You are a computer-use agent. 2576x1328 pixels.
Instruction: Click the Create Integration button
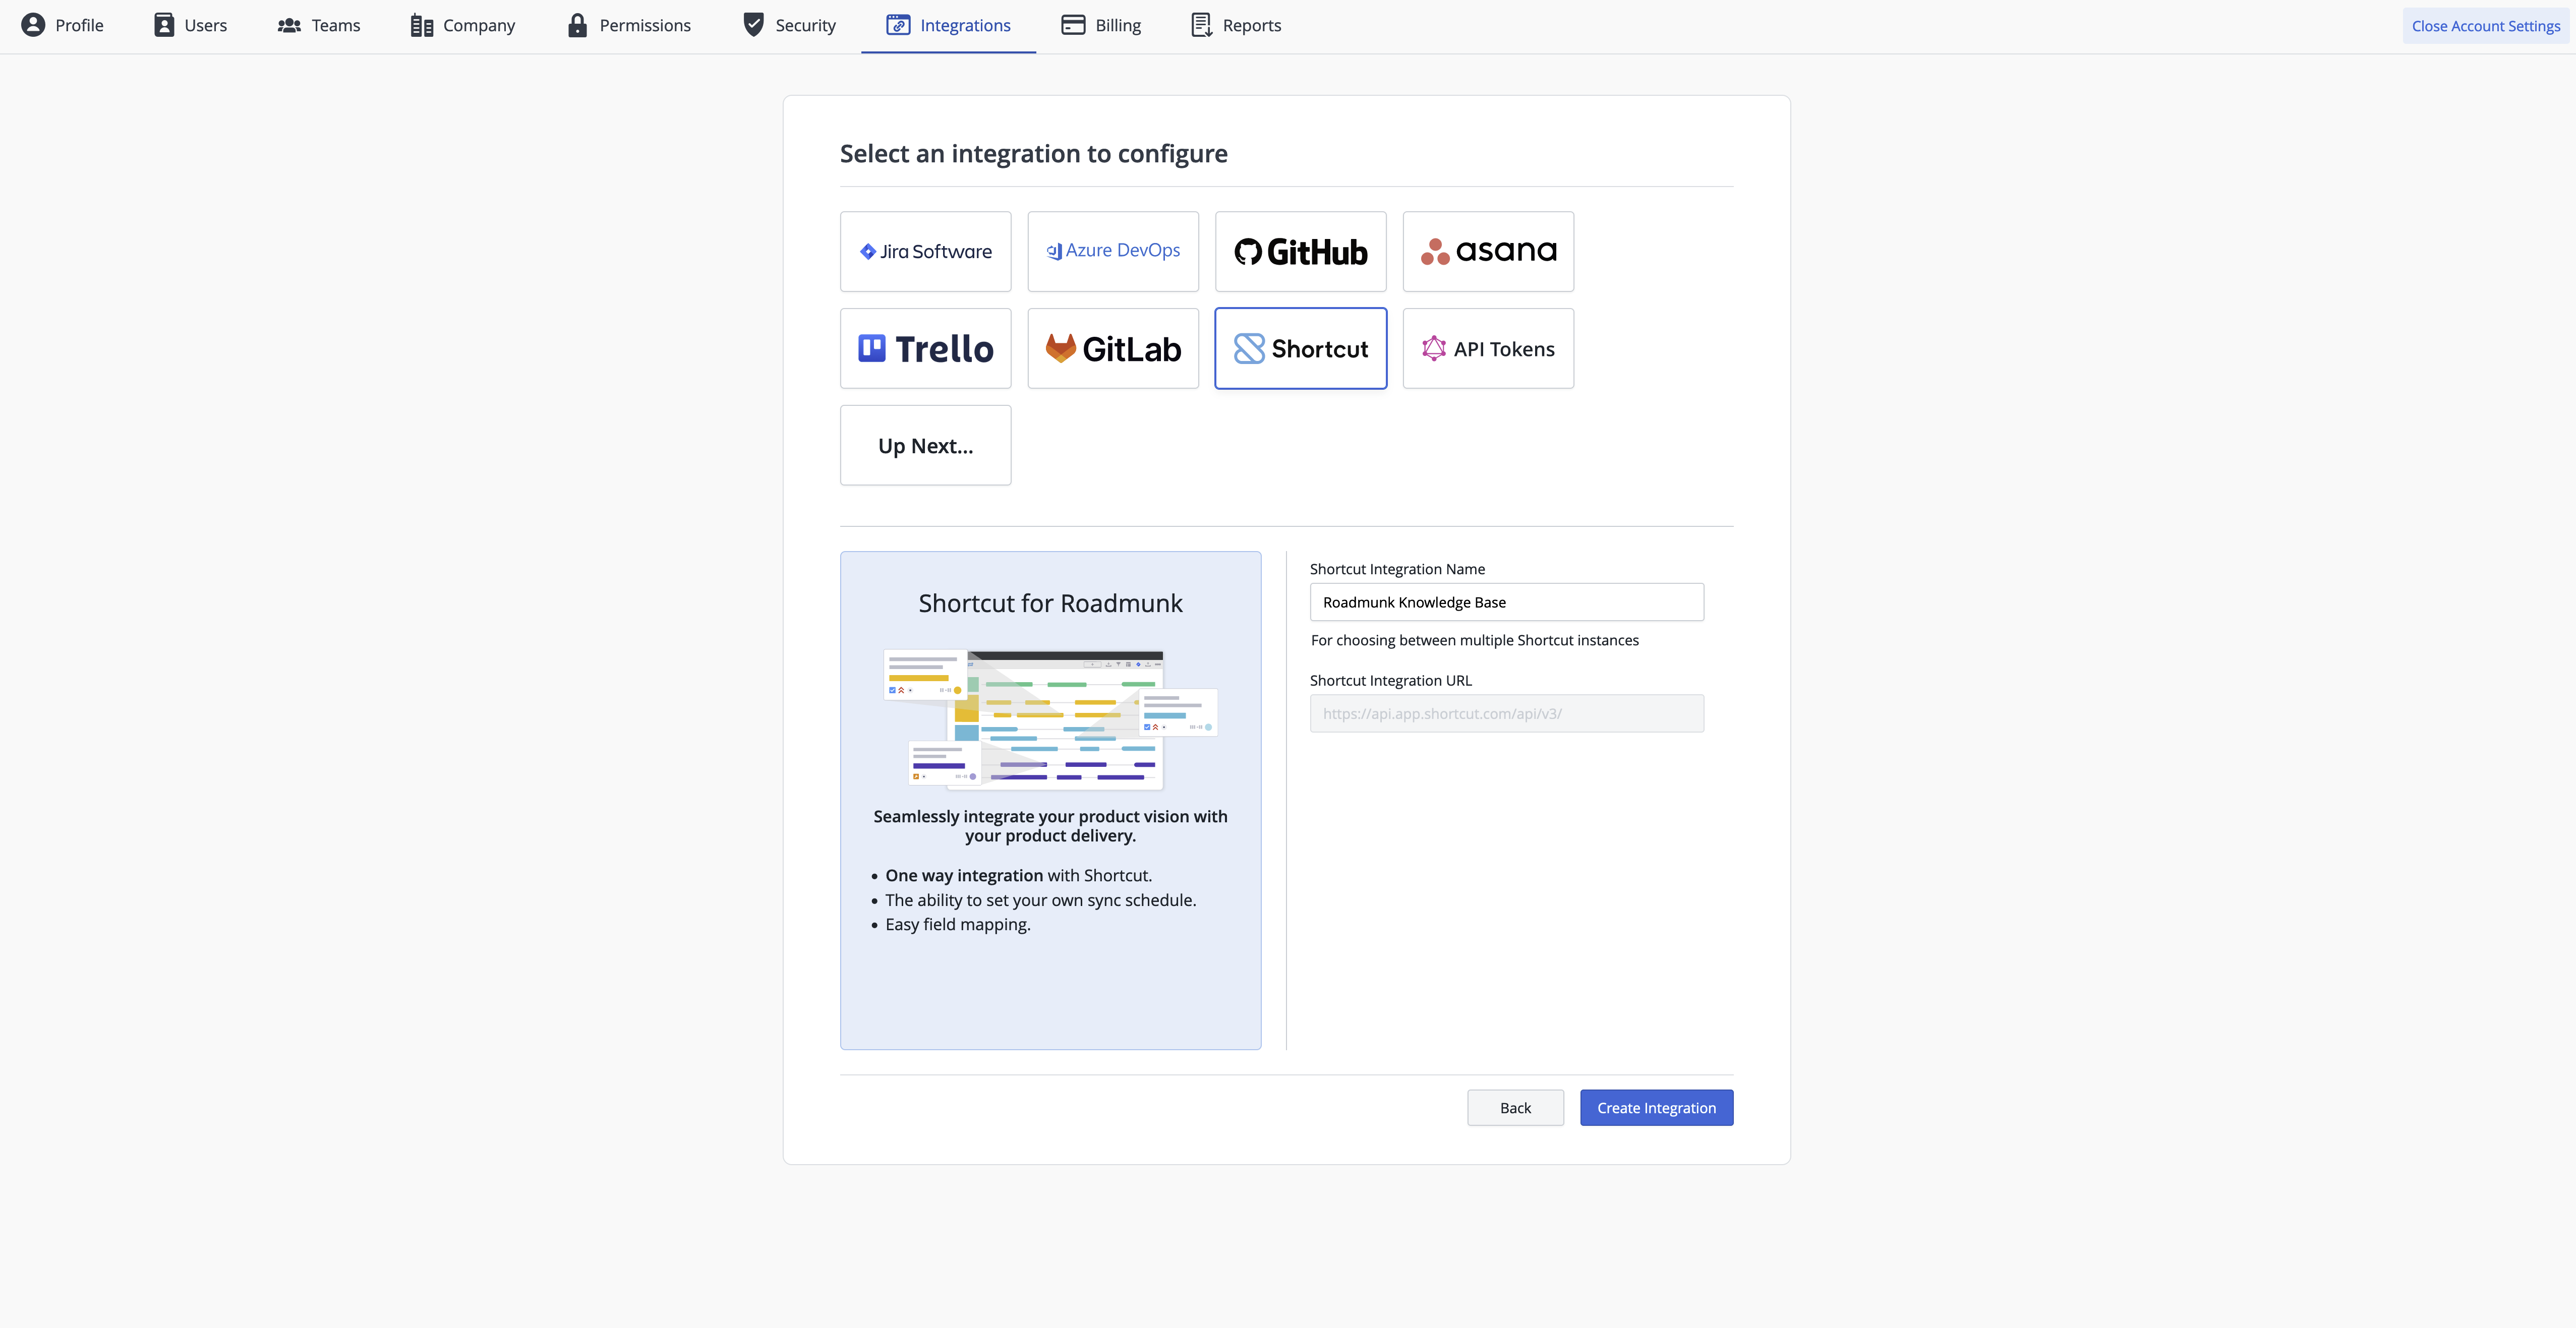click(1655, 1107)
